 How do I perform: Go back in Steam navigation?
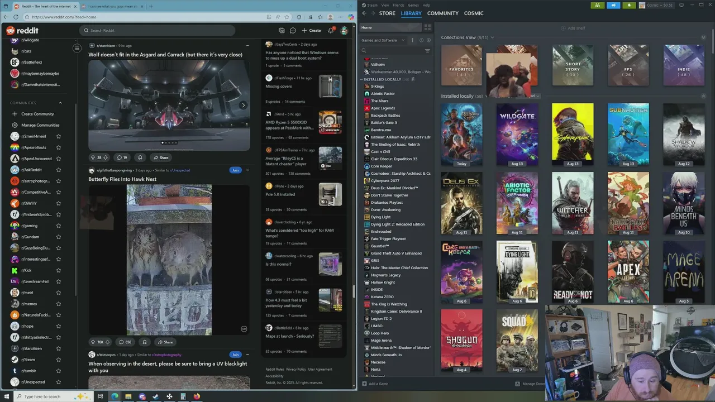coord(364,13)
